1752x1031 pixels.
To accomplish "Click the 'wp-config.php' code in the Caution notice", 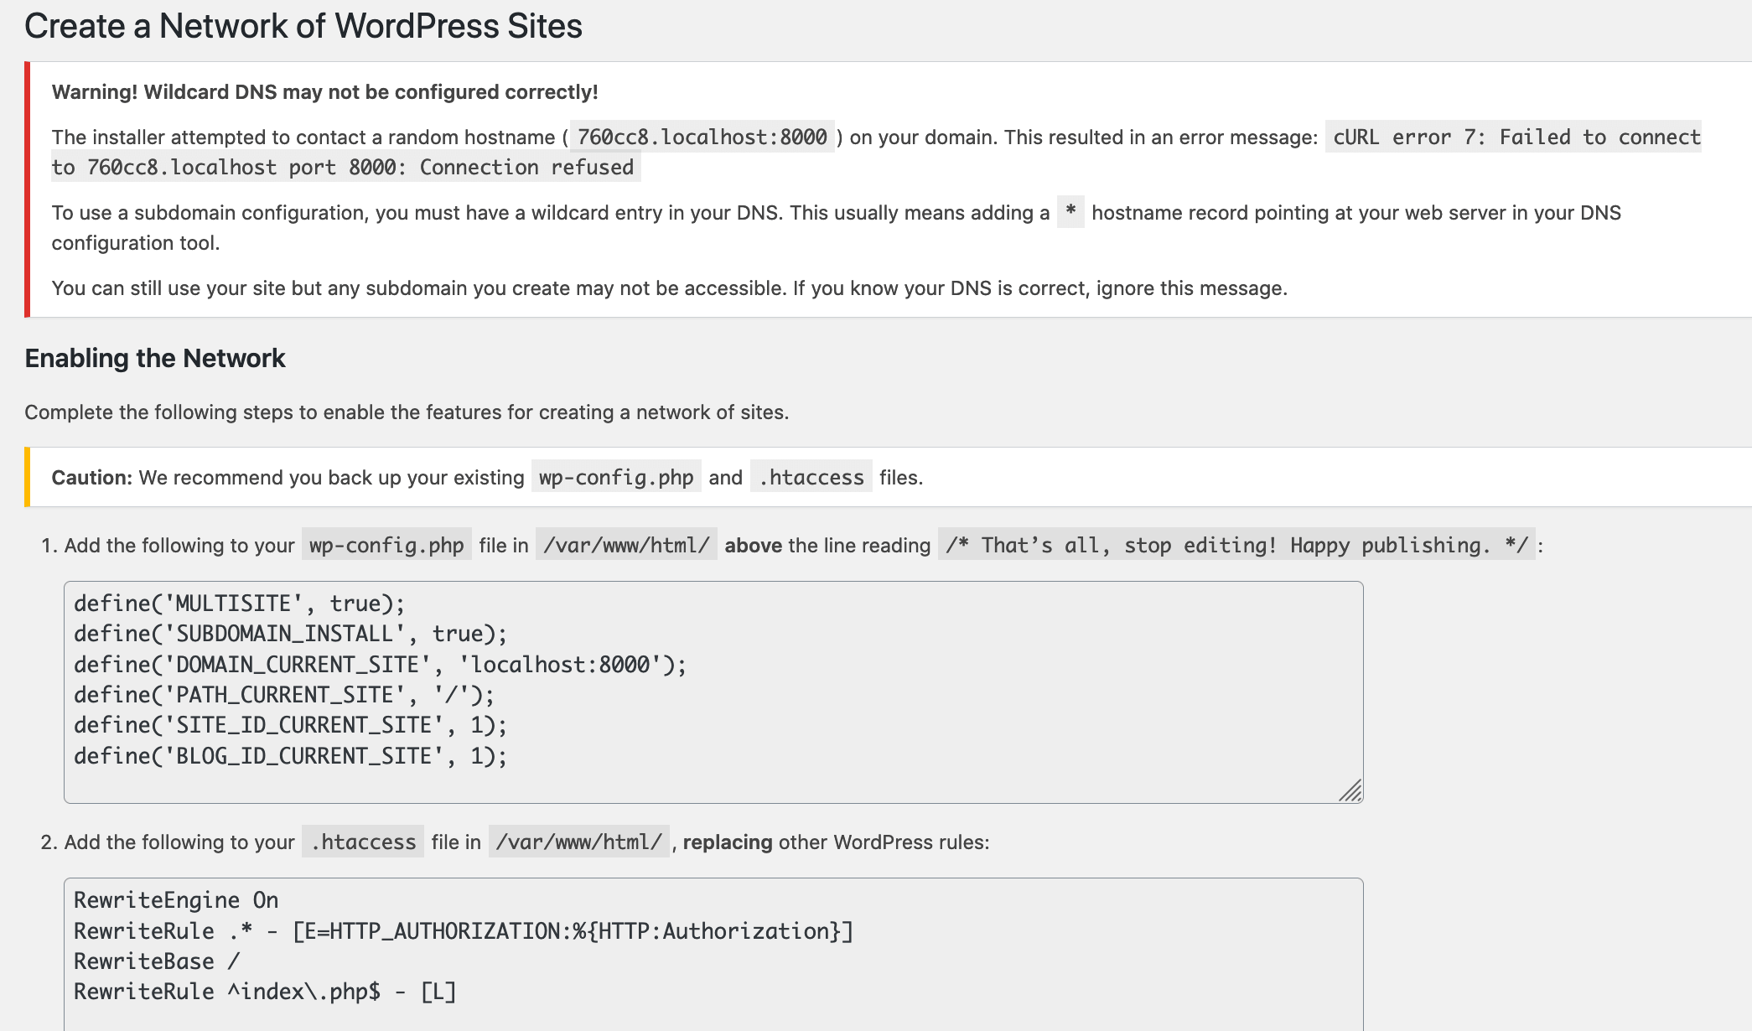I will pos(616,477).
